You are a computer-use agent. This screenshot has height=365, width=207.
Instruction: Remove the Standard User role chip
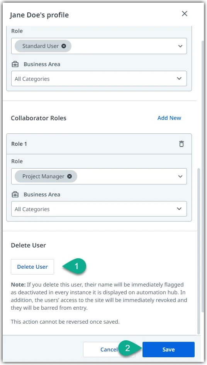pyautogui.click(x=64, y=46)
